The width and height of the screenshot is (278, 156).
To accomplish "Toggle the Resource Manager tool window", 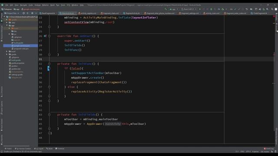I will [2, 34].
